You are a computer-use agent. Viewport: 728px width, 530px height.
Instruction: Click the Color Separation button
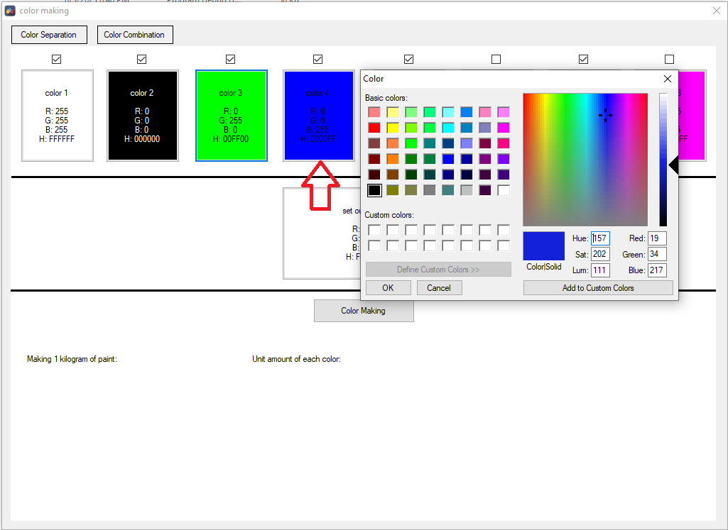[48, 35]
